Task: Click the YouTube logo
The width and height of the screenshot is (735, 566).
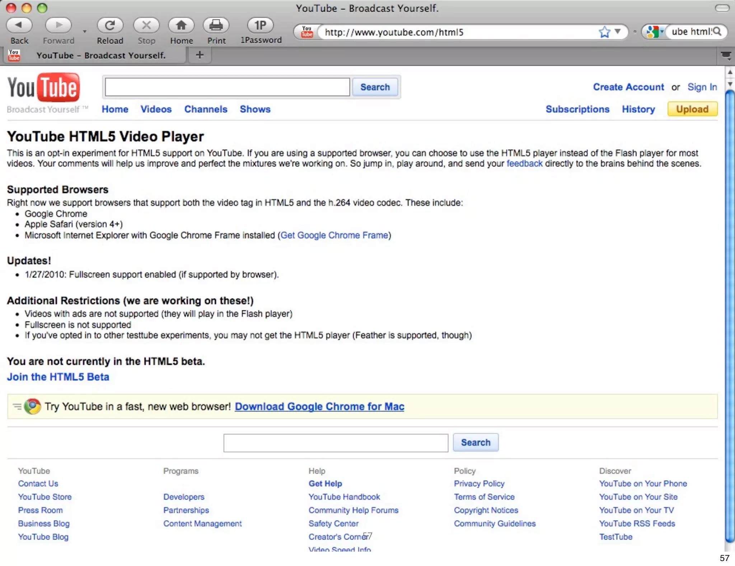Action: 43,88
